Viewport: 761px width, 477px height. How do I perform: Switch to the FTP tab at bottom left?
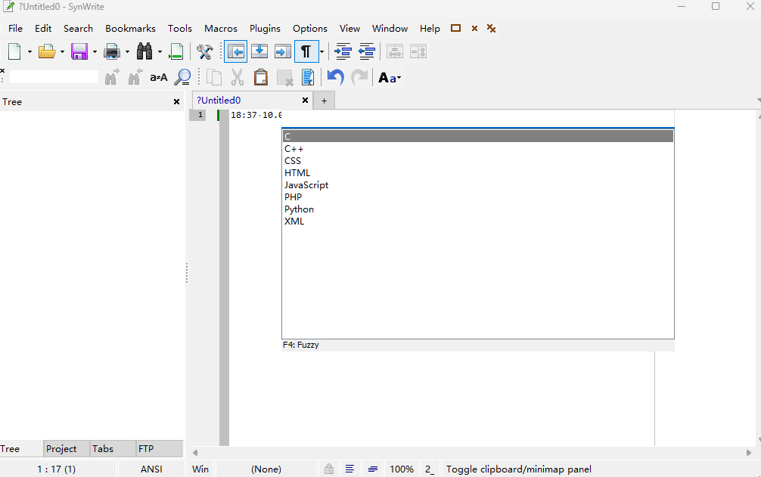click(x=159, y=449)
